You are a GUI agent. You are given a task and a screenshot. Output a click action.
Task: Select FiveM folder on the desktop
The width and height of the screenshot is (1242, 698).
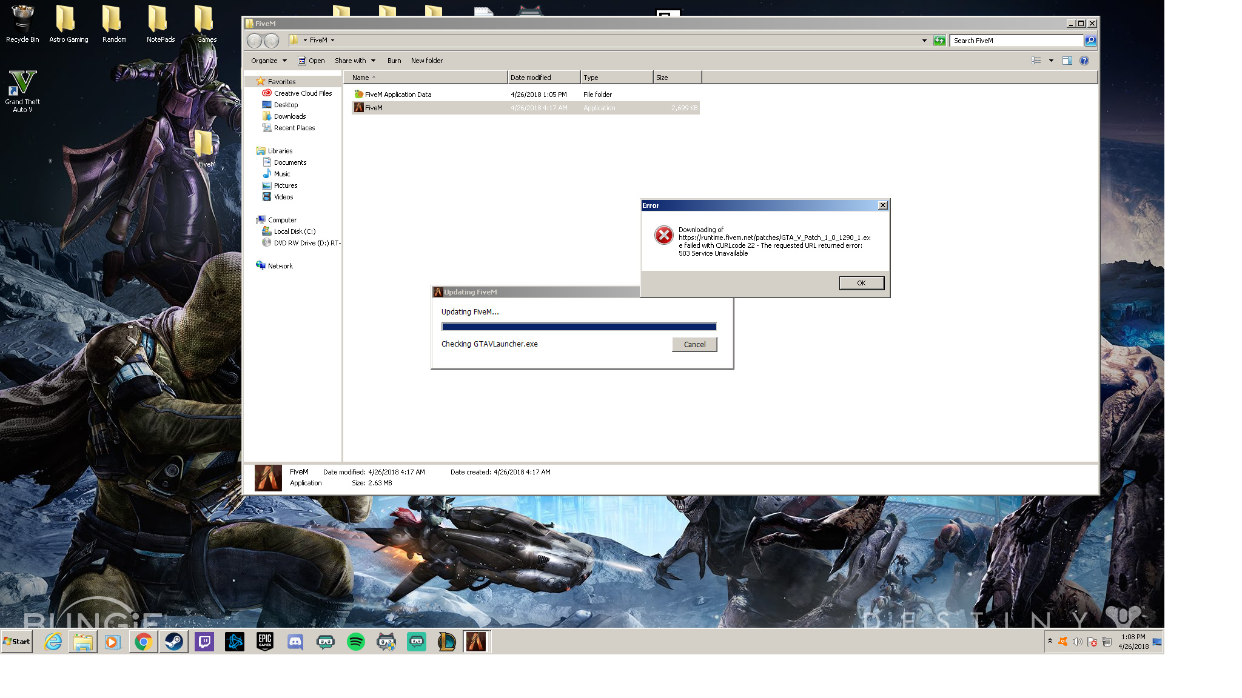point(206,149)
